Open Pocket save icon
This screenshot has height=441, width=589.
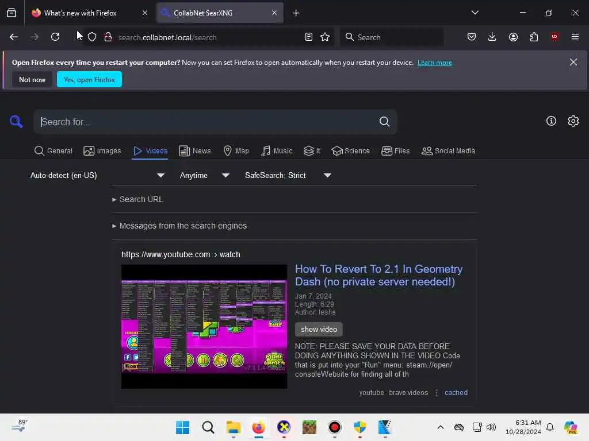[472, 37]
